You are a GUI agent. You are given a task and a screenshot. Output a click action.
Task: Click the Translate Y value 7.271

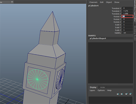tap(127, 11)
